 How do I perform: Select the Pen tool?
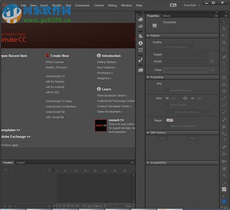[224, 57]
